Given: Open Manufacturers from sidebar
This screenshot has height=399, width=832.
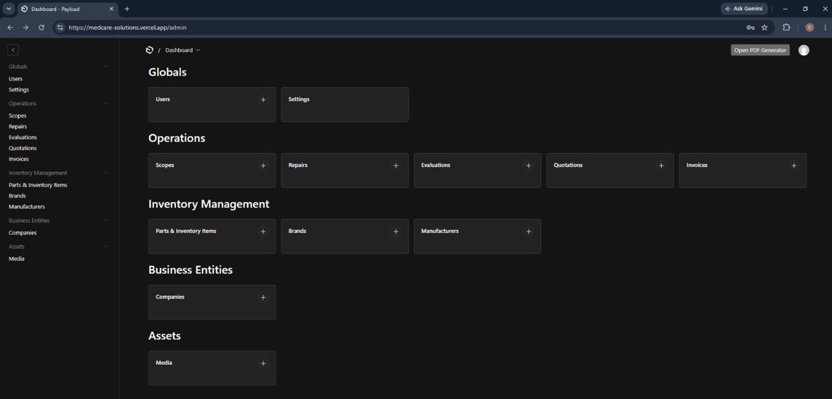Looking at the screenshot, I should 26,206.
